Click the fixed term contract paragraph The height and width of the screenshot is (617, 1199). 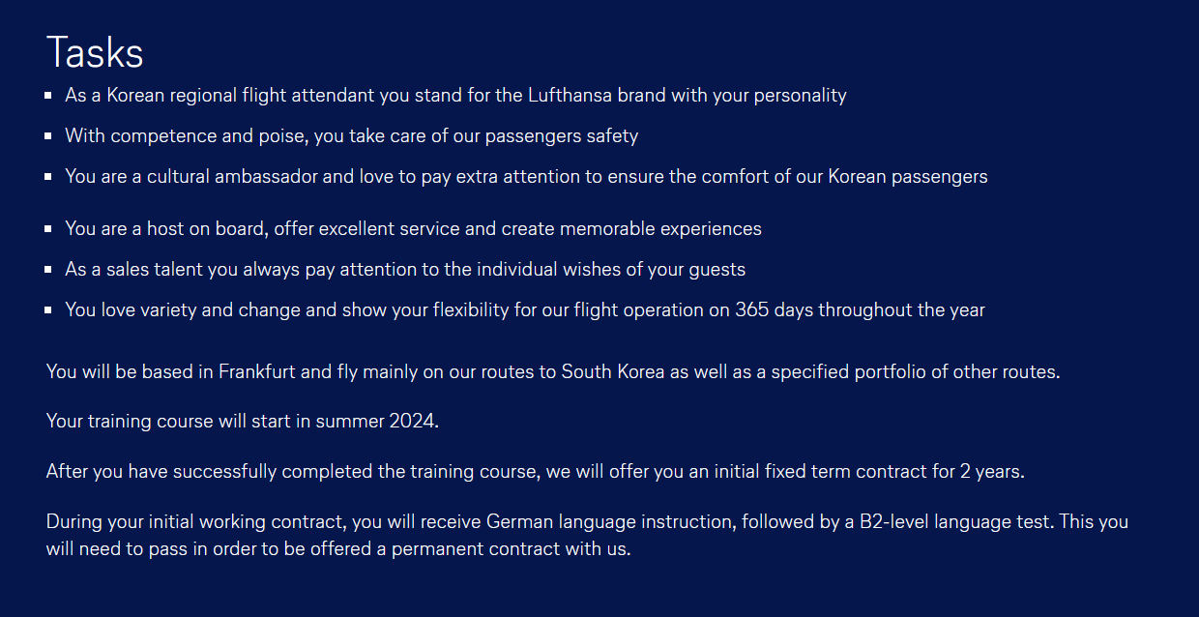536,472
